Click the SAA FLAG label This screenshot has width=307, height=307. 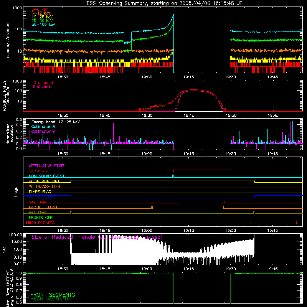point(38,202)
